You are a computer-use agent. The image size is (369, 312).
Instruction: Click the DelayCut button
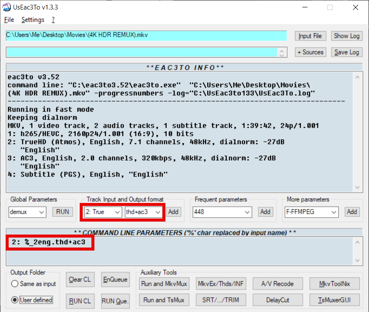[x=278, y=300]
